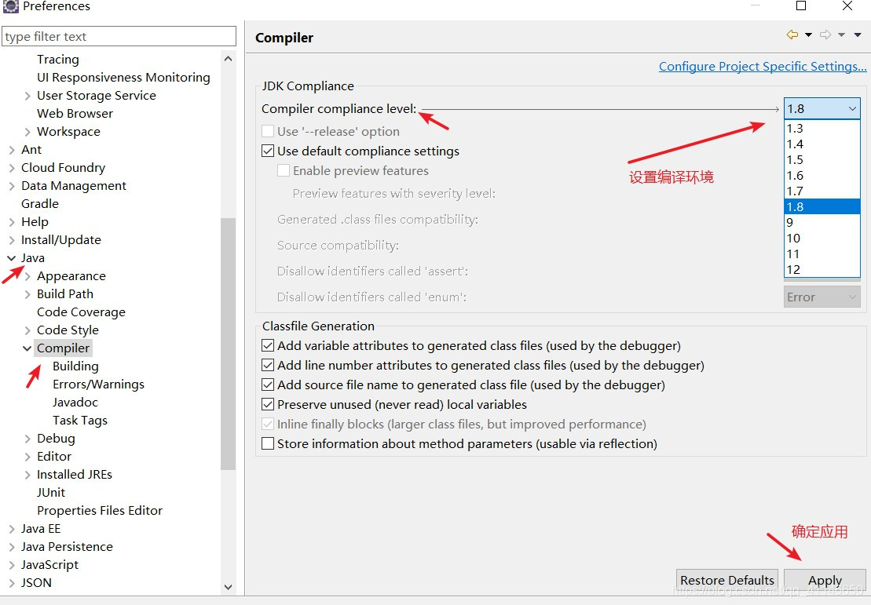The height and width of the screenshot is (605, 871).
Task: Pick highlighted 1.8 compliance level option
Action: point(822,206)
